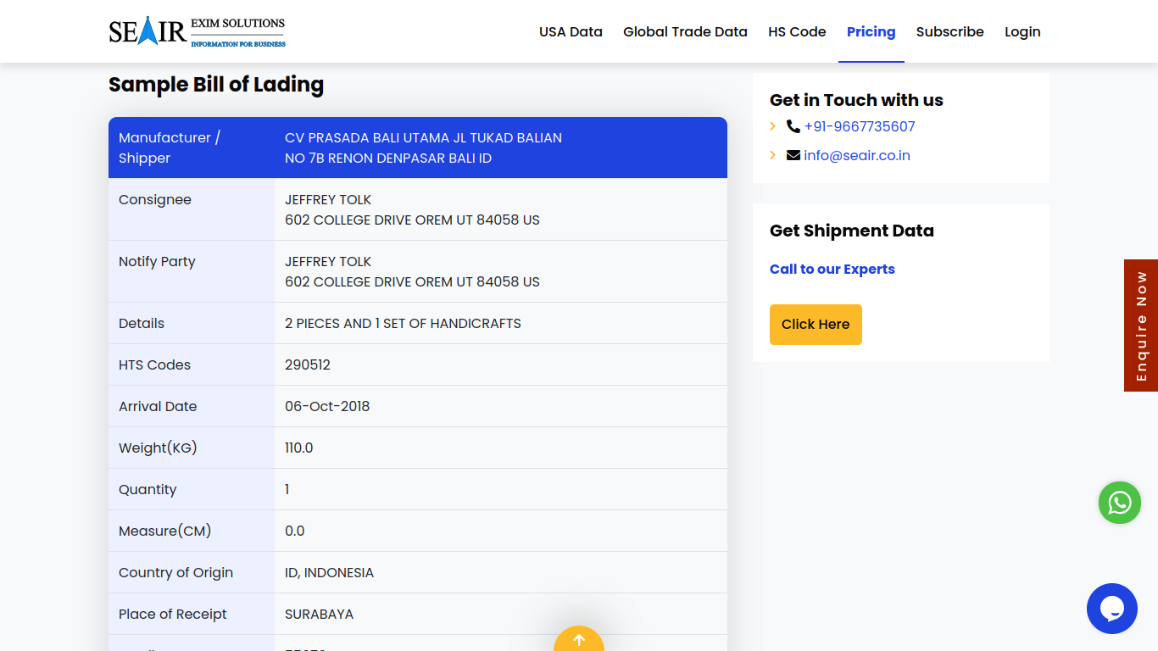Call phone number +91-9667735607
1158x651 pixels.
coord(860,126)
